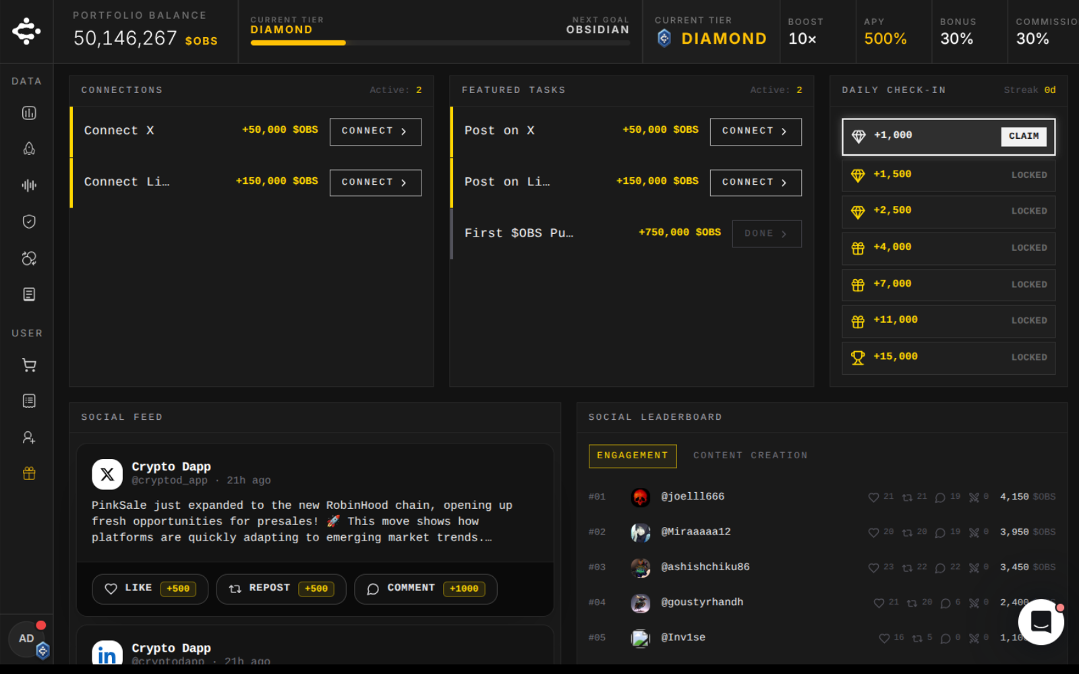This screenshot has height=674, width=1079.
Task: Click the 4,150 $OBS score for @joell1666
Action: click(x=1027, y=497)
